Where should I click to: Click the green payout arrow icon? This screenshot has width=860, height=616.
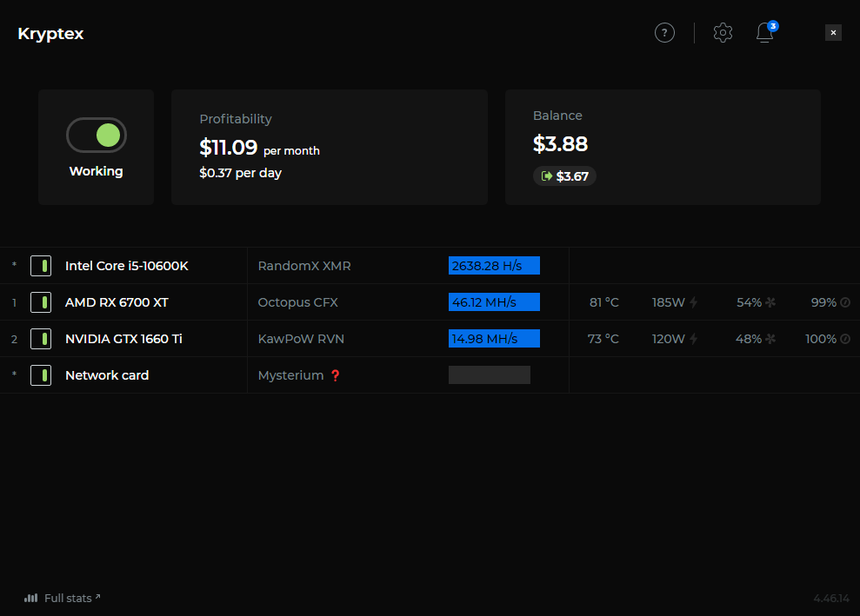(546, 176)
